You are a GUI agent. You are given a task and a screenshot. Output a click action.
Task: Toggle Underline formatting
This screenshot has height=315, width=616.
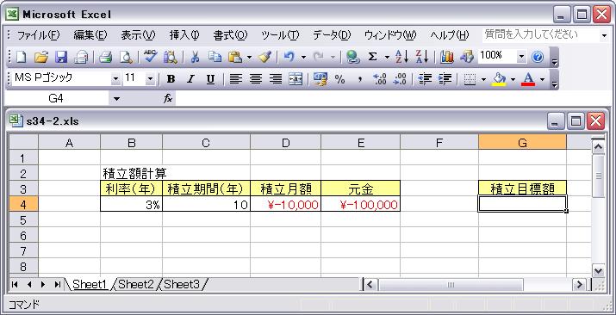210,79
